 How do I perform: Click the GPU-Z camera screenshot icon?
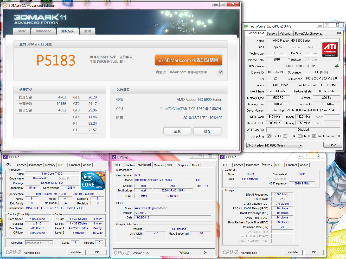pos(339,33)
